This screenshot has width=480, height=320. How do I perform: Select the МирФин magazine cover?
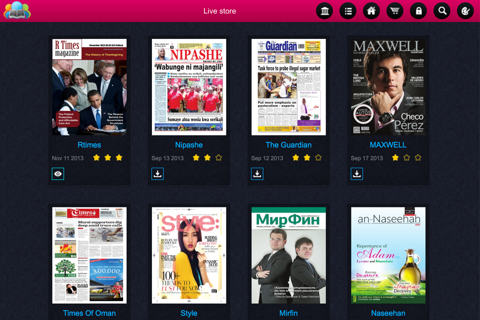[x=288, y=255]
